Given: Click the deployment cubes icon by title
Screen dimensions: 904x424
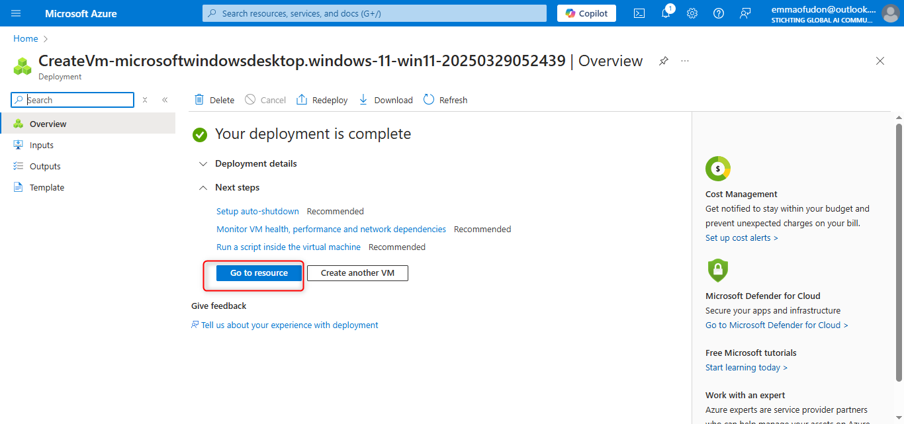Looking at the screenshot, I should (23, 66).
